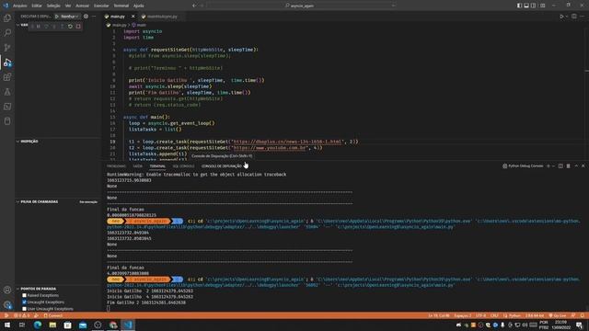Open the Manage gear in the activity bar
Image resolution: width=589 pixels, height=331 pixels.
coord(7,304)
